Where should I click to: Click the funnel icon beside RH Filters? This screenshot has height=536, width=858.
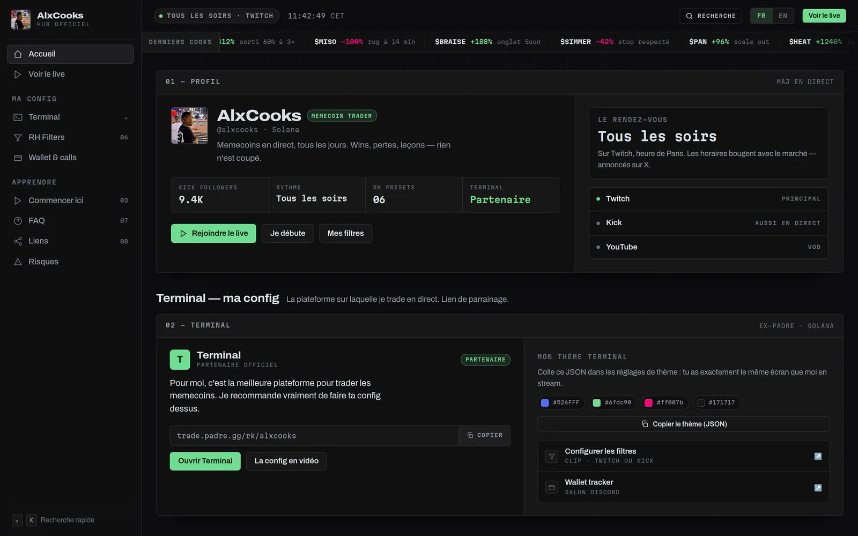coord(18,138)
